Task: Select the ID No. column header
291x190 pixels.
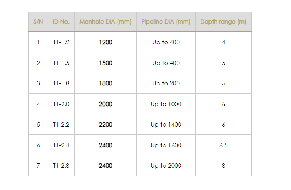Action: [x=61, y=22]
